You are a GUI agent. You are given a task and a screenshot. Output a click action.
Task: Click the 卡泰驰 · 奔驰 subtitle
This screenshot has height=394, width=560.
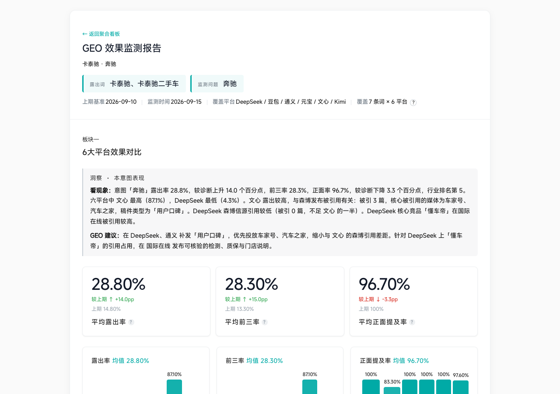pyautogui.click(x=99, y=64)
